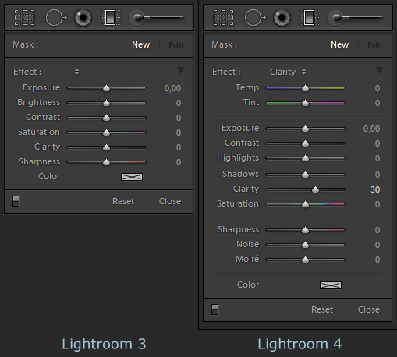Viewport: 397px width, 357px height.
Task: Click Reset in Lightroom 4 panel
Action: click(x=322, y=309)
